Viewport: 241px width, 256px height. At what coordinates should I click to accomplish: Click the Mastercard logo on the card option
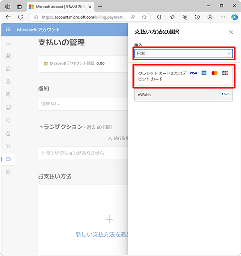(214, 73)
